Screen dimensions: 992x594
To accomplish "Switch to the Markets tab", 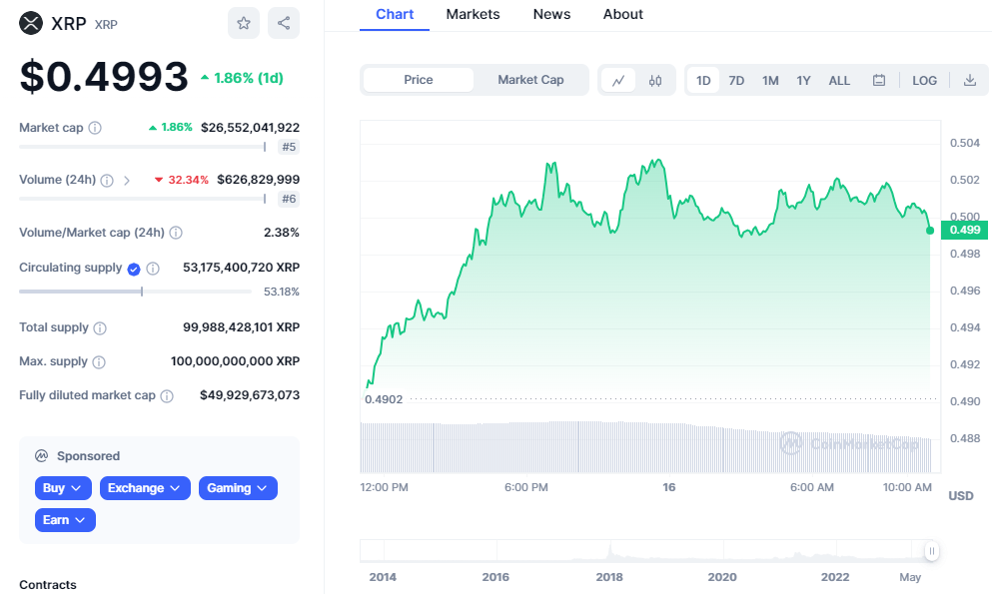I will click(x=473, y=15).
